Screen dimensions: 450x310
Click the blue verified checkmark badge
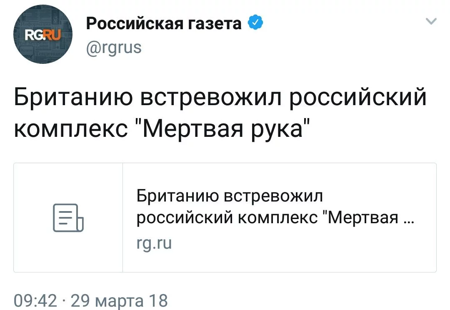point(255,23)
